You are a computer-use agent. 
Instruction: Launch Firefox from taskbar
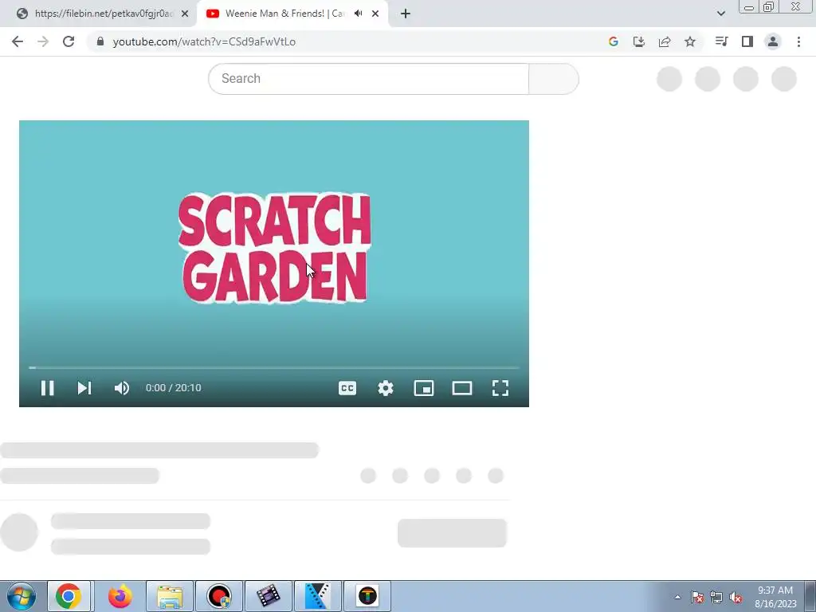click(120, 596)
